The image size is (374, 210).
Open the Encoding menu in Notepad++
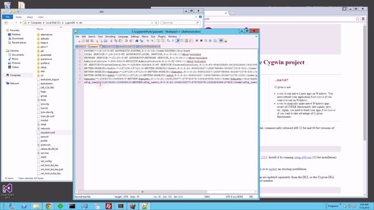110,36
